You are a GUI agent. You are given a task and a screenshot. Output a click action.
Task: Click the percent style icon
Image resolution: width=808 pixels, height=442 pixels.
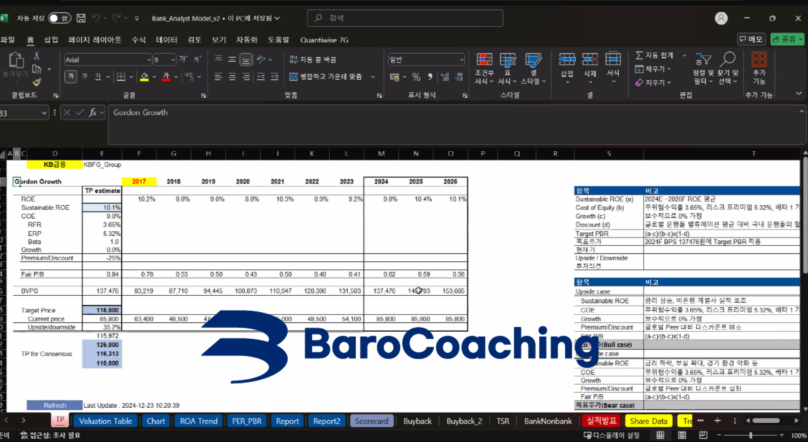point(416,77)
